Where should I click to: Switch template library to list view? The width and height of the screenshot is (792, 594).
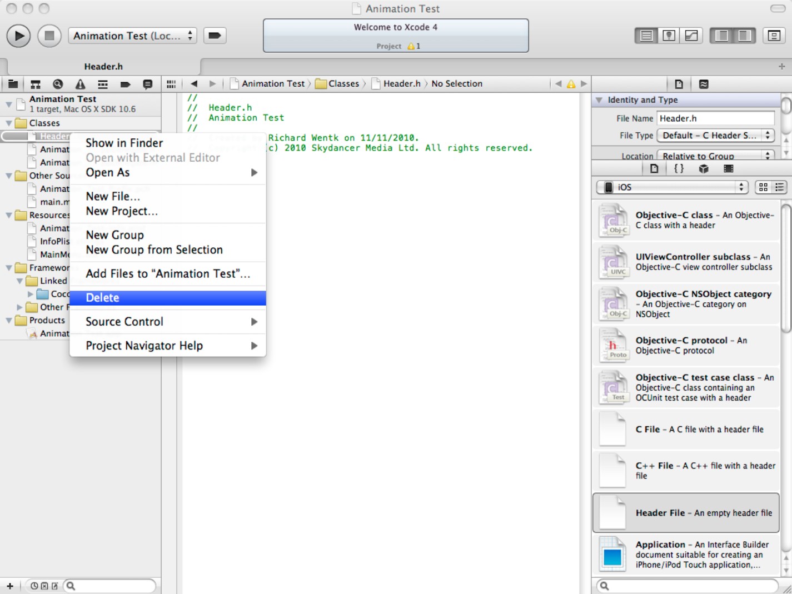779,187
